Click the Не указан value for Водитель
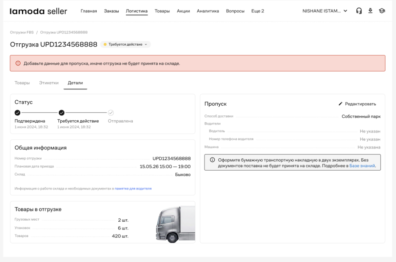 [370, 131]
